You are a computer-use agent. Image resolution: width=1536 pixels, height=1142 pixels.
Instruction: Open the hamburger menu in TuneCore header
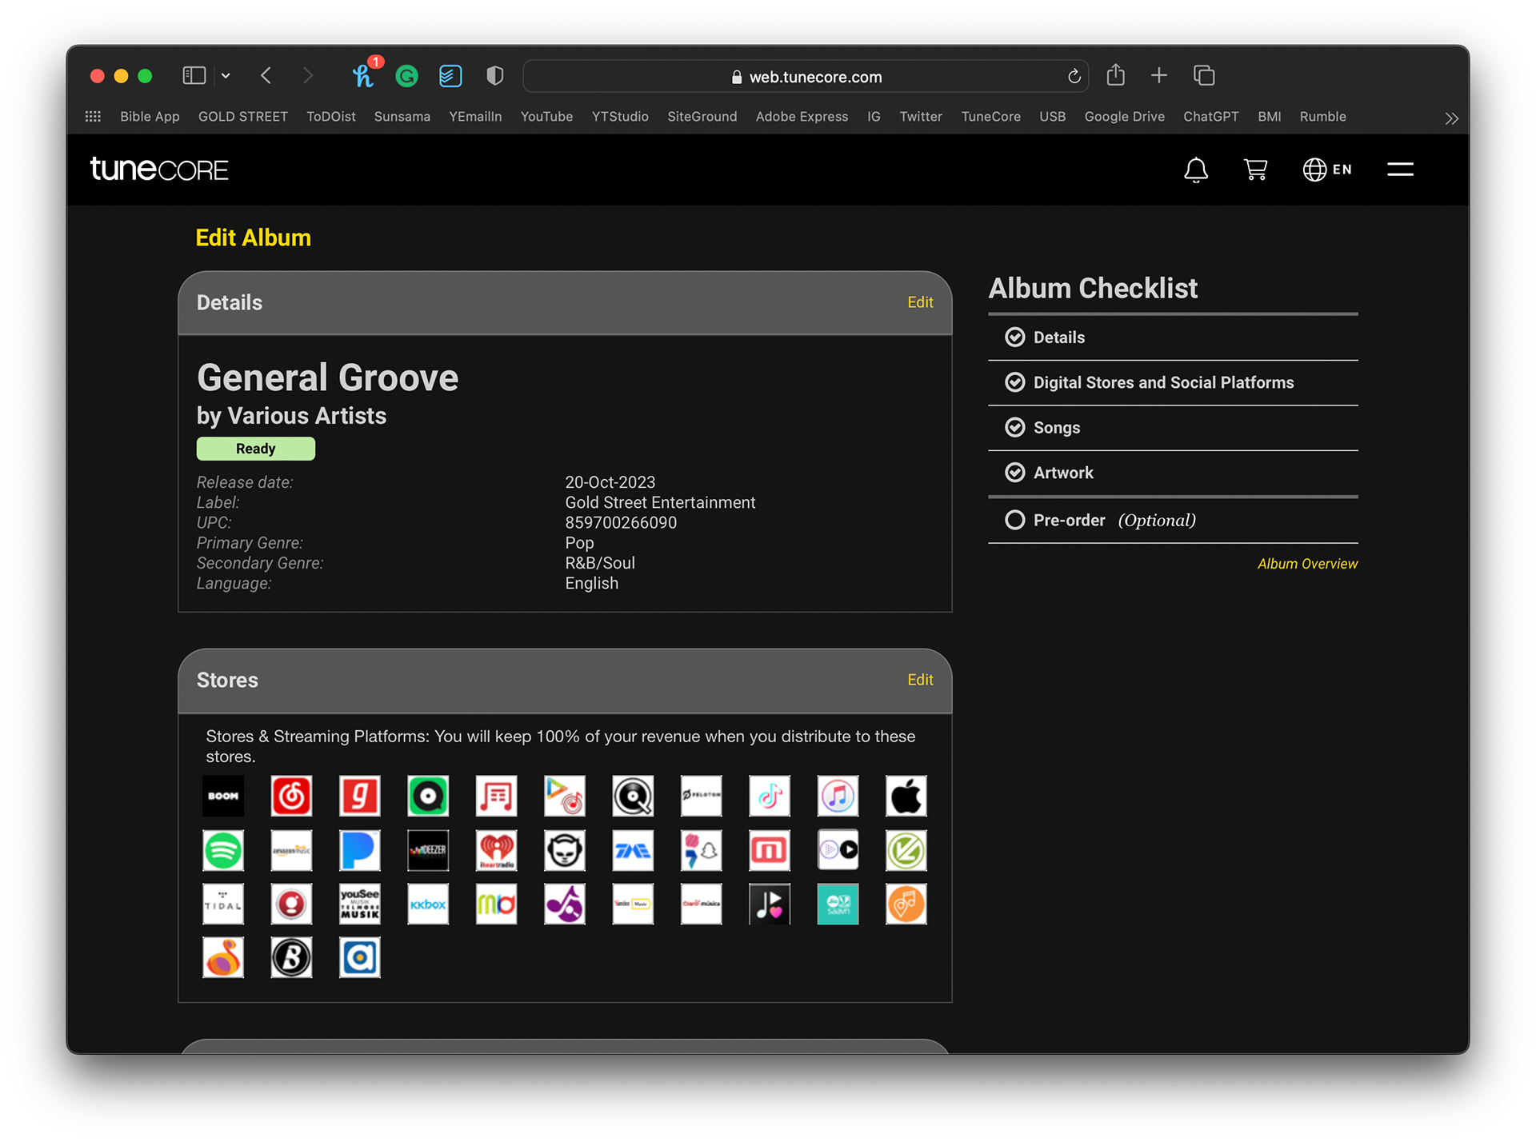[x=1400, y=170]
